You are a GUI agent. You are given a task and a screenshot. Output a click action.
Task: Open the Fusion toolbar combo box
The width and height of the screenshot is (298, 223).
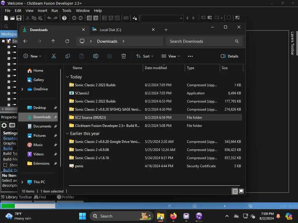(x=162, y=18)
